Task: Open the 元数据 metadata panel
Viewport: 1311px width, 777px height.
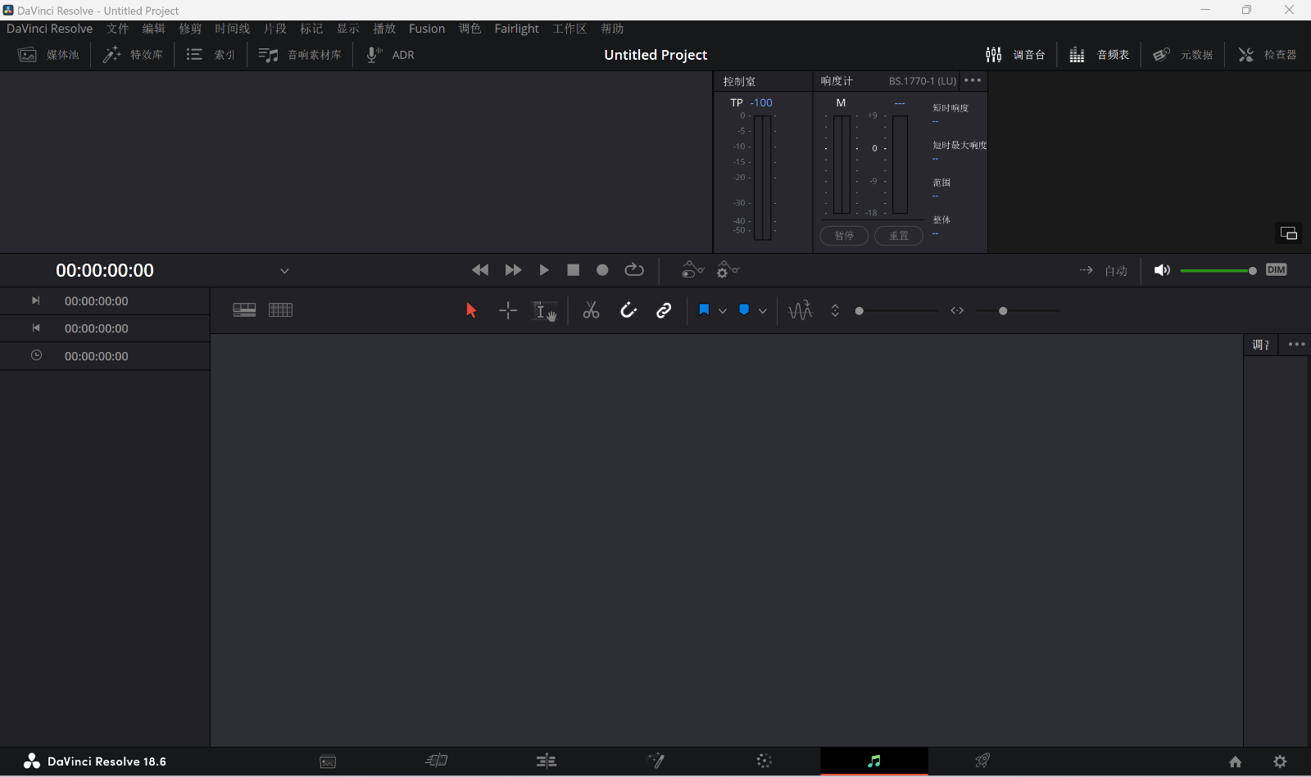Action: coord(1182,55)
